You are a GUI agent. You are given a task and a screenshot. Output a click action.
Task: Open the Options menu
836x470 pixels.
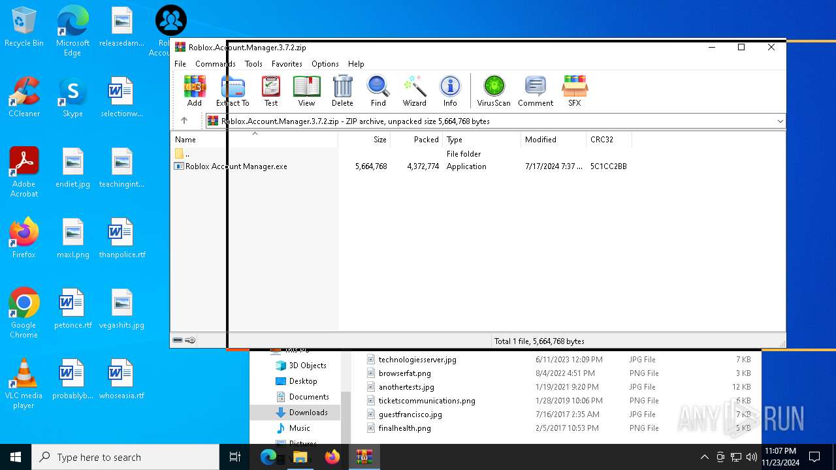(325, 64)
